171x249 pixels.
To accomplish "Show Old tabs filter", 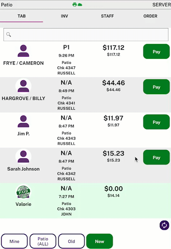I will point(71,241).
